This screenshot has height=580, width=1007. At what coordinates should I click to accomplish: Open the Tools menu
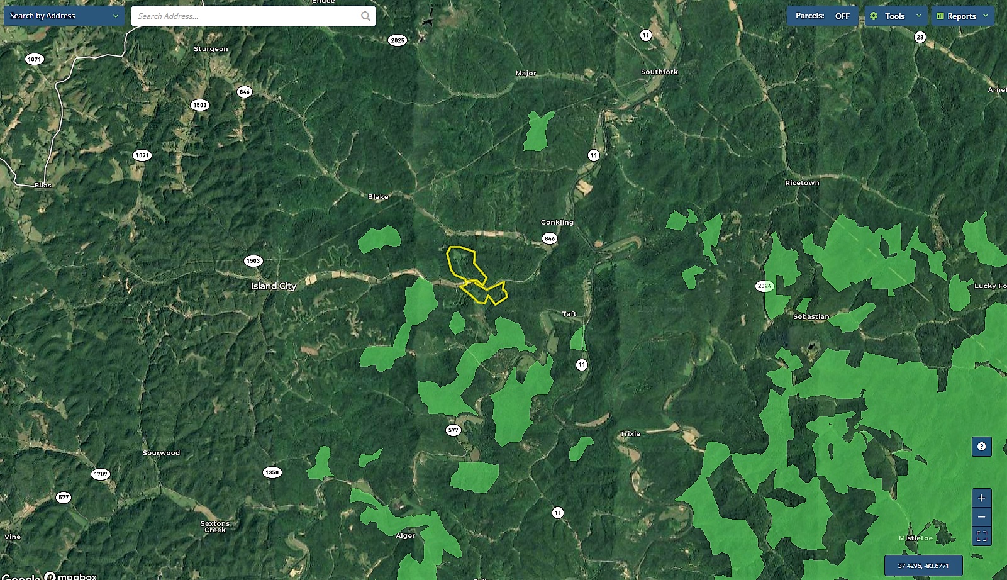pyautogui.click(x=896, y=16)
